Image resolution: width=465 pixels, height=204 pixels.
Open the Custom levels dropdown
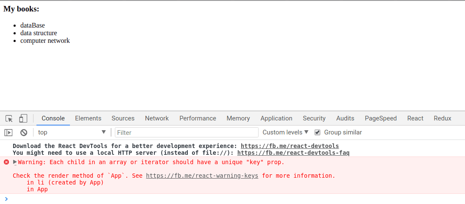[285, 132]
